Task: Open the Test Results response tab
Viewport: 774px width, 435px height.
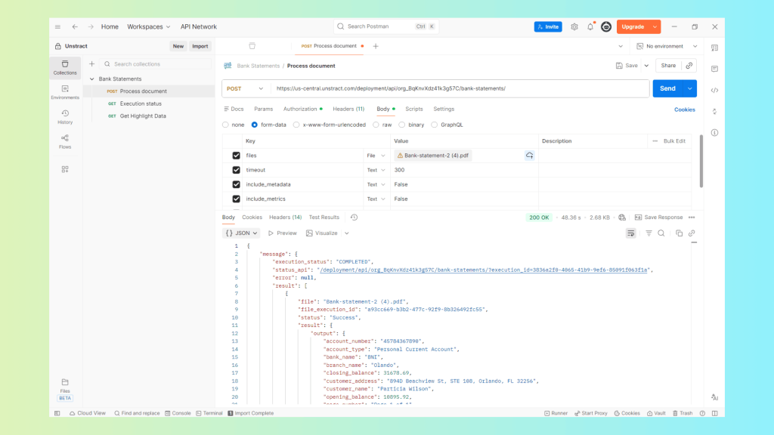Action: coord(324,217)
